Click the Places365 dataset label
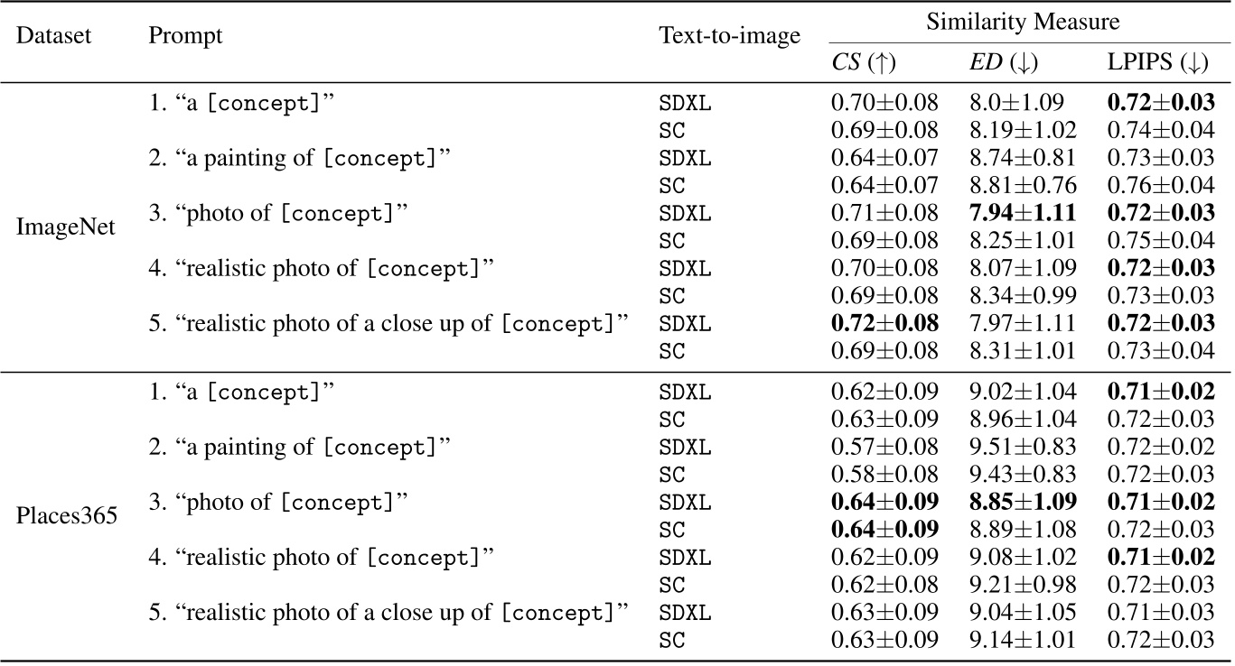This screenshot has width=1235, height=666. (66, 518)
